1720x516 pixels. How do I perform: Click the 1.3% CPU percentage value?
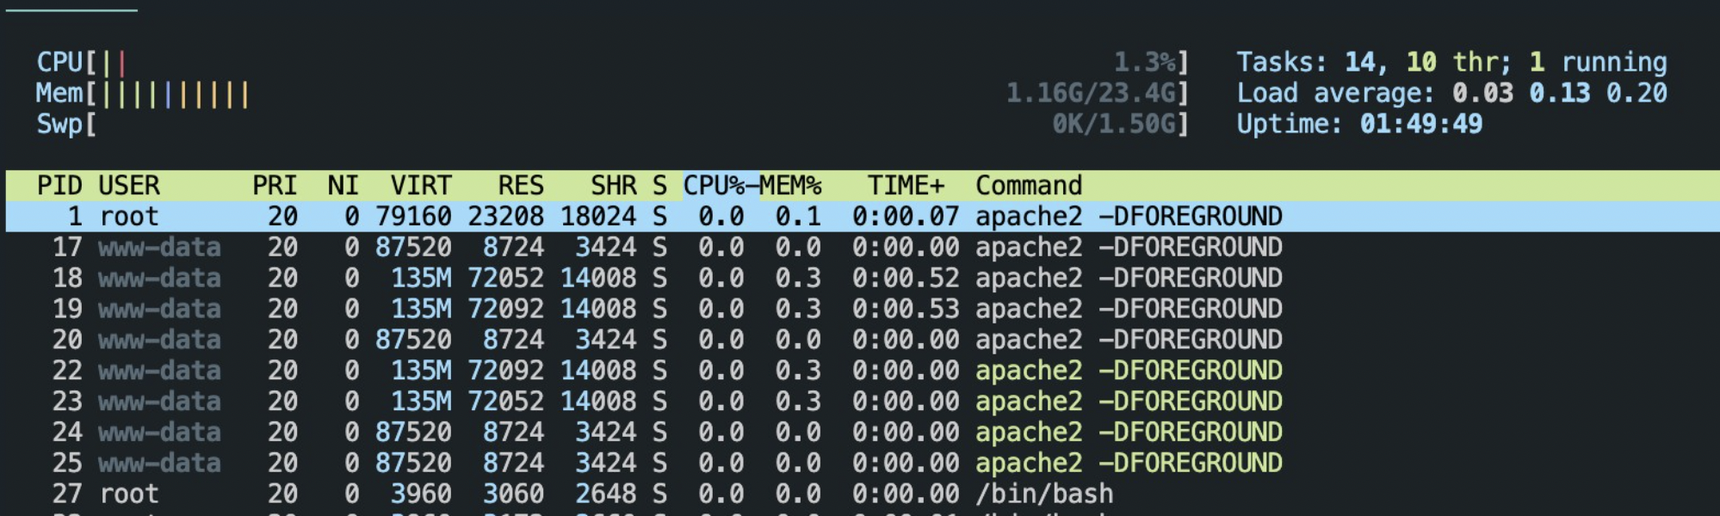pos(1145,62)
